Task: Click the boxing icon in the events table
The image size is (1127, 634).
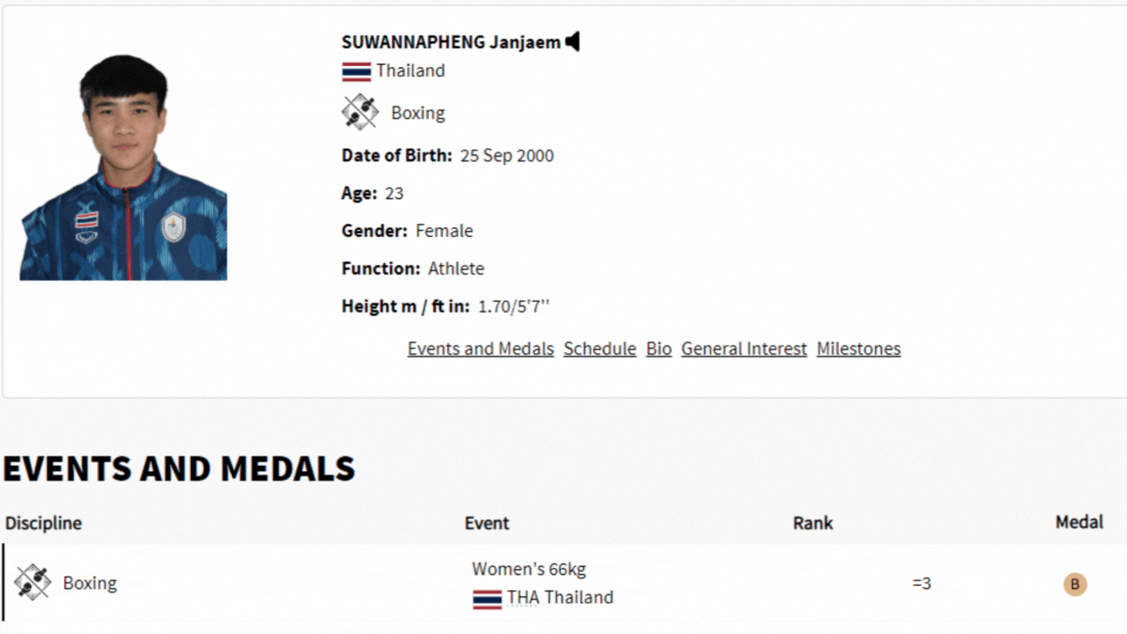Action: (33, 583)
